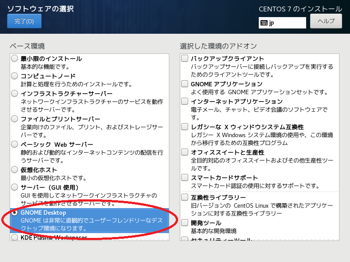Pick ファイルとプリントサーバー radio button

click(14, 119)
